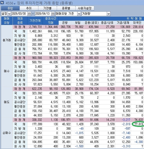Screen dimensions: 144x149
Task: Expand the 설정 period dropdown
Action: tap(9, 14)
